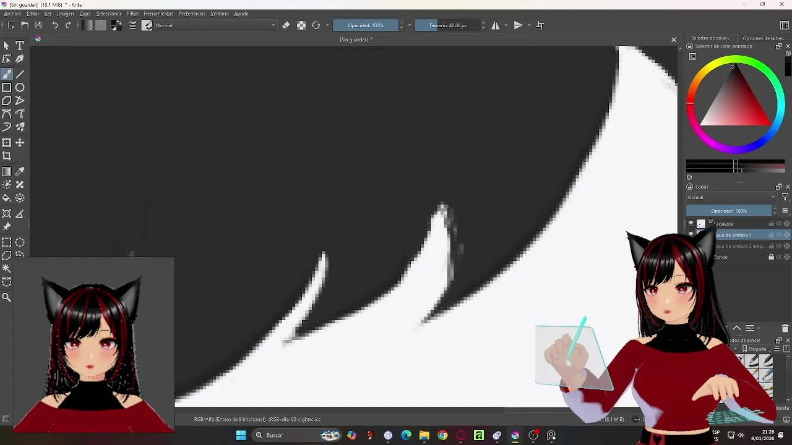The height and width of the screenshot is (445, 792).
Task: Pick the Color Sampler eyedropper tool
Action: pos(20,172)
